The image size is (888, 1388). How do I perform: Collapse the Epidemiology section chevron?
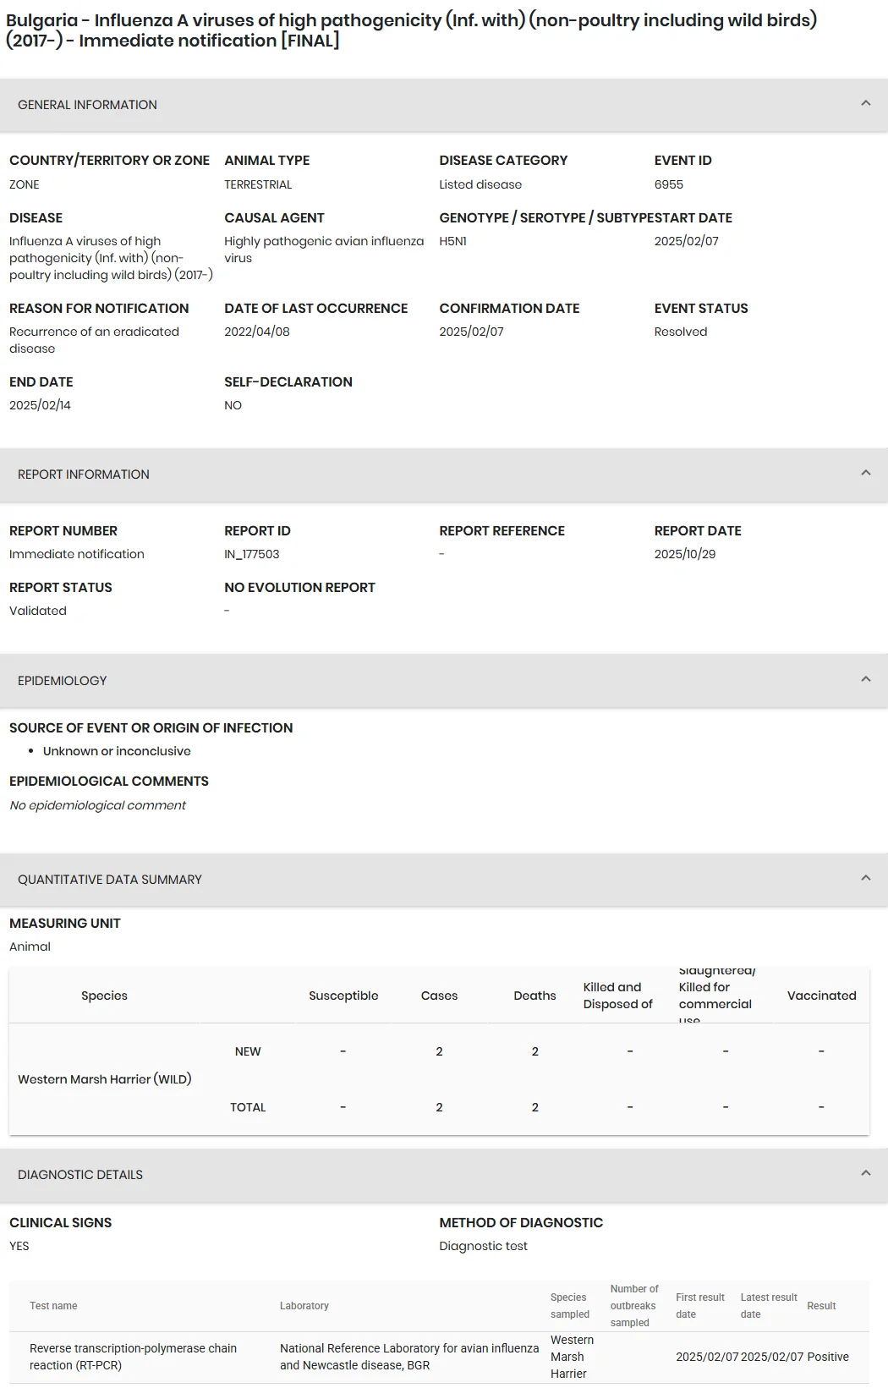point(865,679)
